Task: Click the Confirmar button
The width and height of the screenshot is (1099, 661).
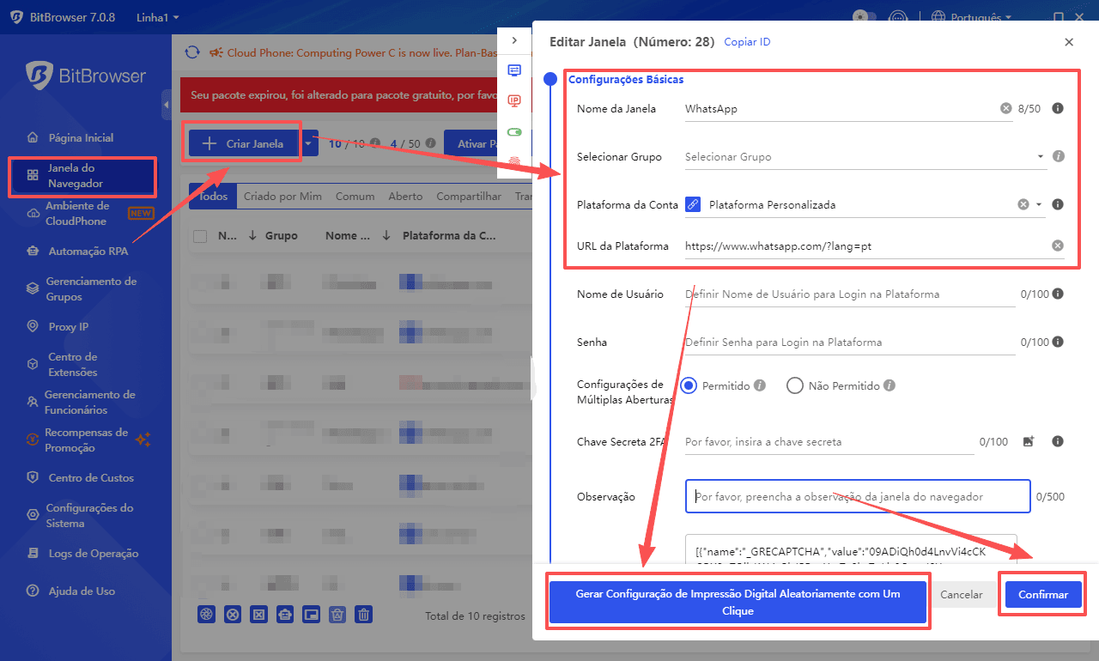Action: tap(1042, 594)
